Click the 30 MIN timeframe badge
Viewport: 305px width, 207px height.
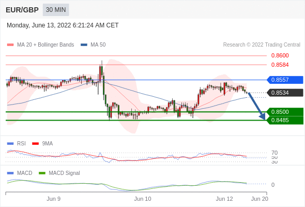56,10
